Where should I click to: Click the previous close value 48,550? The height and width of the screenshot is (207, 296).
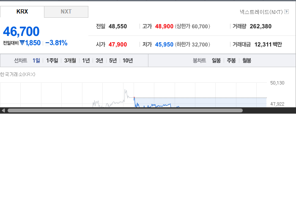point(118,26)
